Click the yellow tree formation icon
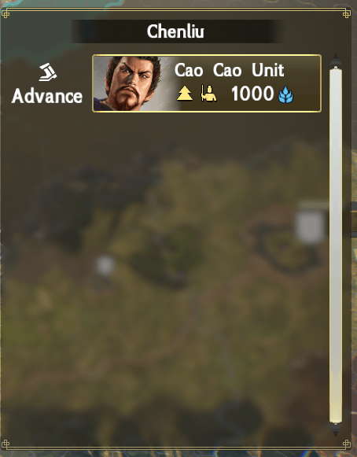Viewport: 357px width, 457px height. (185, 94)
